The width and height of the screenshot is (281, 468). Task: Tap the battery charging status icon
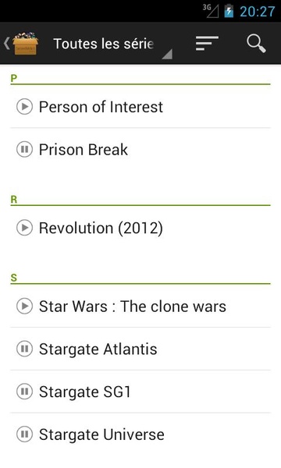coord(229,11)
